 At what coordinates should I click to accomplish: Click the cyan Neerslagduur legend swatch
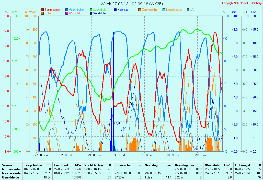164,10
